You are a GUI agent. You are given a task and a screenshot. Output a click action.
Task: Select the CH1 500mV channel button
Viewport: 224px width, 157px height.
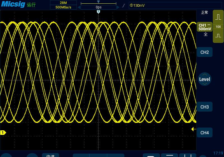205,27
